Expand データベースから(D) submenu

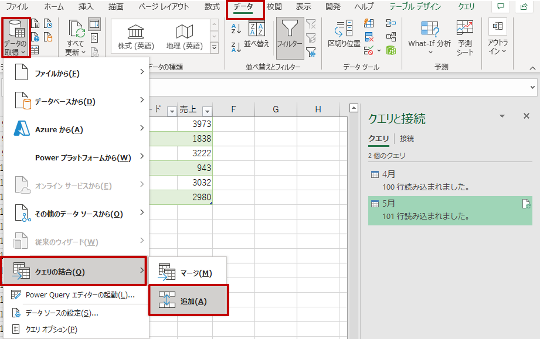pyautogui.click(x=76, y=101)
